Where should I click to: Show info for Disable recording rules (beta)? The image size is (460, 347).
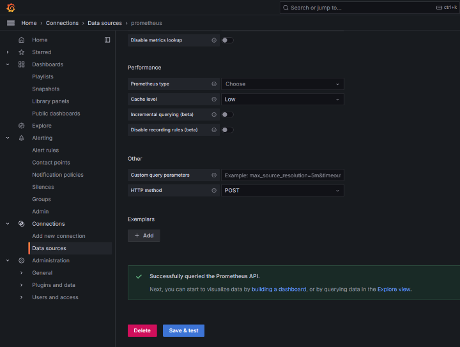[214, 129]
